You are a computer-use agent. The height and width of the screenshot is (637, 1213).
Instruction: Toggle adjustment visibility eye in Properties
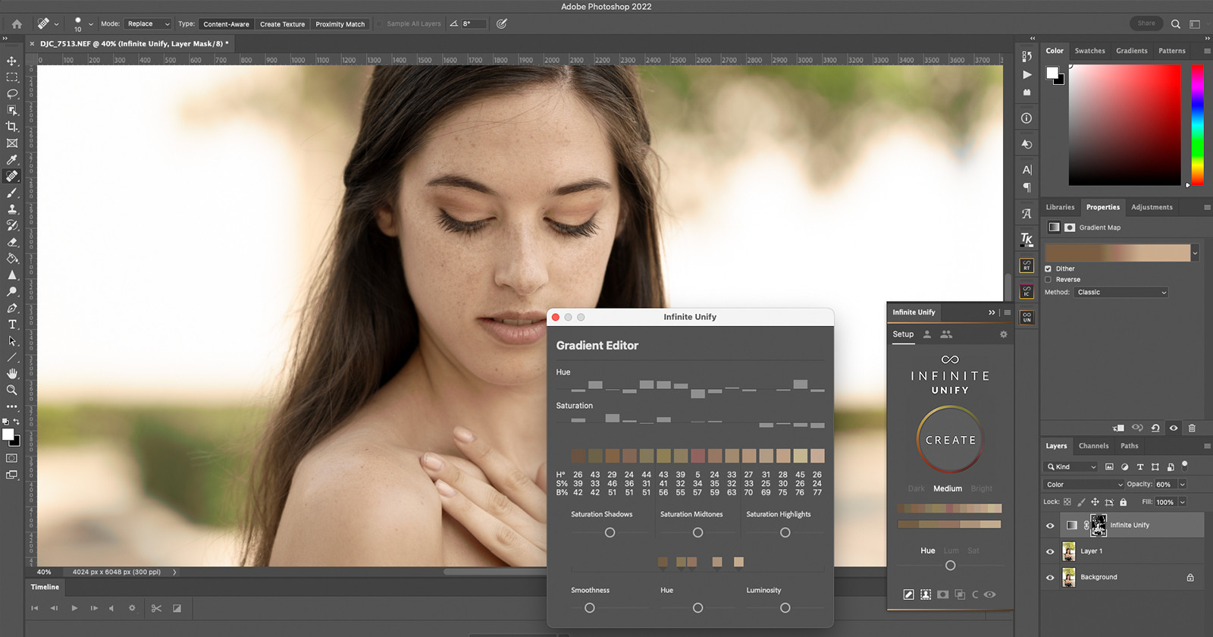point(1174,428)
